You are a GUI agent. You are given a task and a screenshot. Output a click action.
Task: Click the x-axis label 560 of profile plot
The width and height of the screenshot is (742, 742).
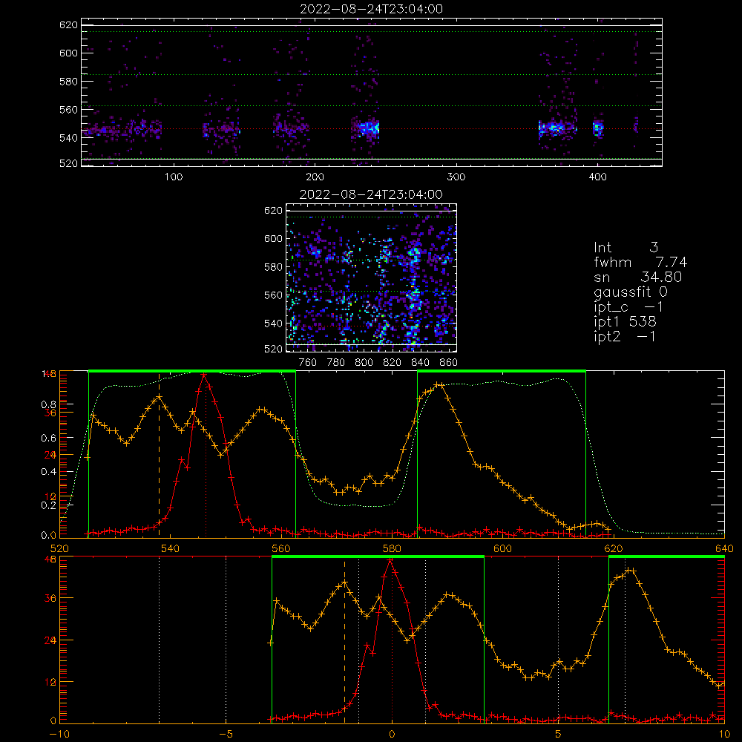point(281,548)
